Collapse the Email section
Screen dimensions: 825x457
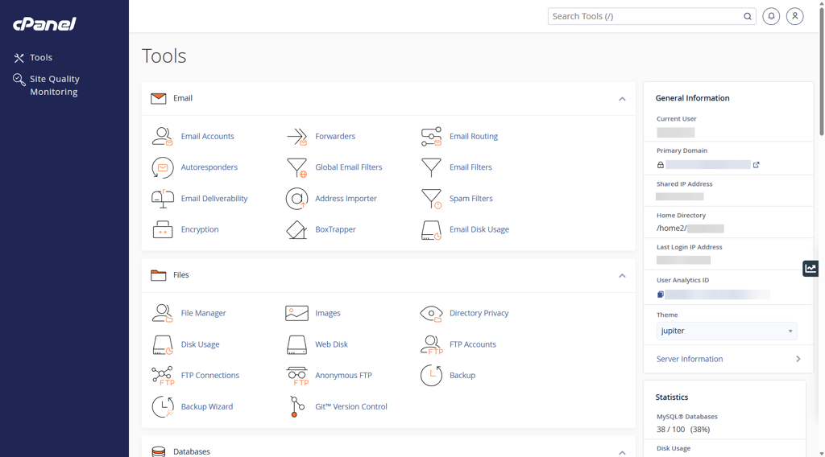tap(622, 99)
